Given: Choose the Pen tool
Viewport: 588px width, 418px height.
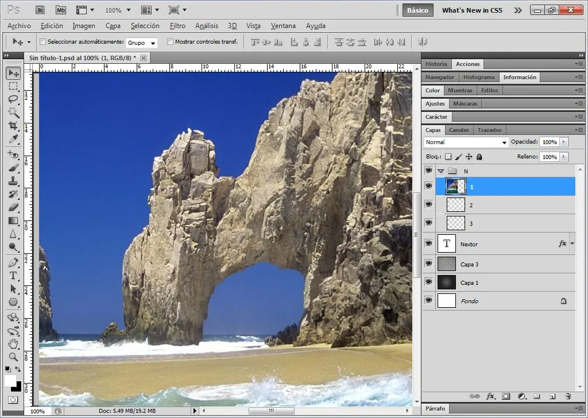Looking at the screenshot, I should (13, 262).
